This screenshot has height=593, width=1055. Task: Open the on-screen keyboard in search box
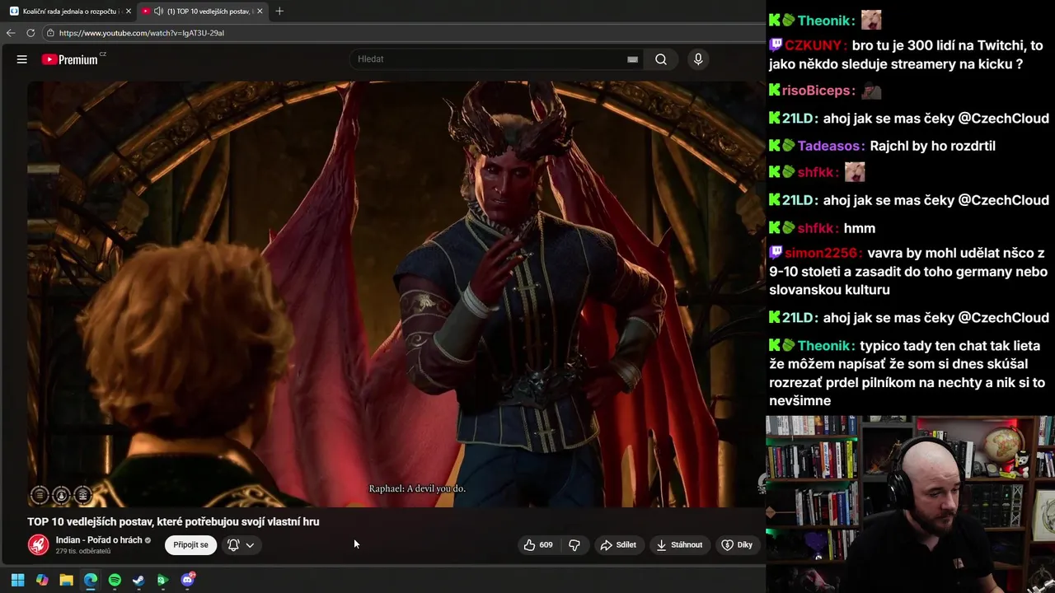[x=632, y=59]
